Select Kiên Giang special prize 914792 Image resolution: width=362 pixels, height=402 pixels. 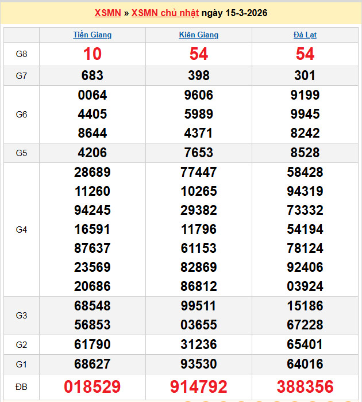199,386
